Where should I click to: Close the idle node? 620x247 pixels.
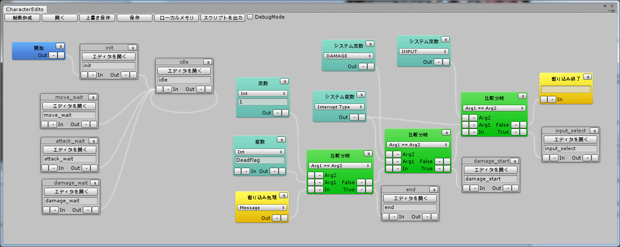[x=208, y=62]
